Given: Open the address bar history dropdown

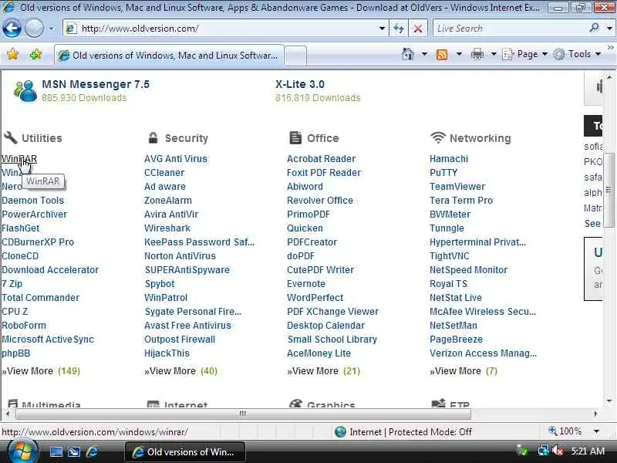Looking at the screenshot, I should click(x=382, y=29).
